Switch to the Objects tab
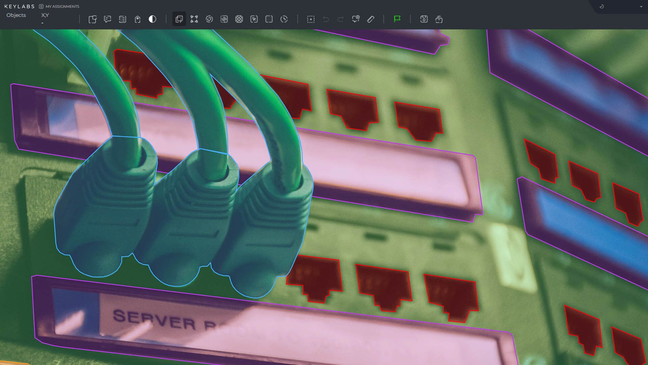648x365 pixels. tap(16, 15)
